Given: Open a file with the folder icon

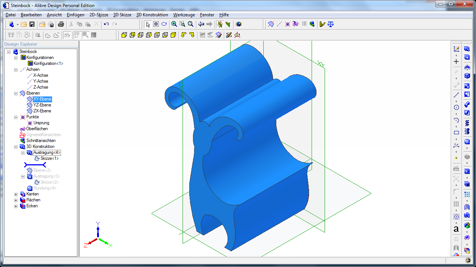Looking at the screenshot, I should [24, 24].
